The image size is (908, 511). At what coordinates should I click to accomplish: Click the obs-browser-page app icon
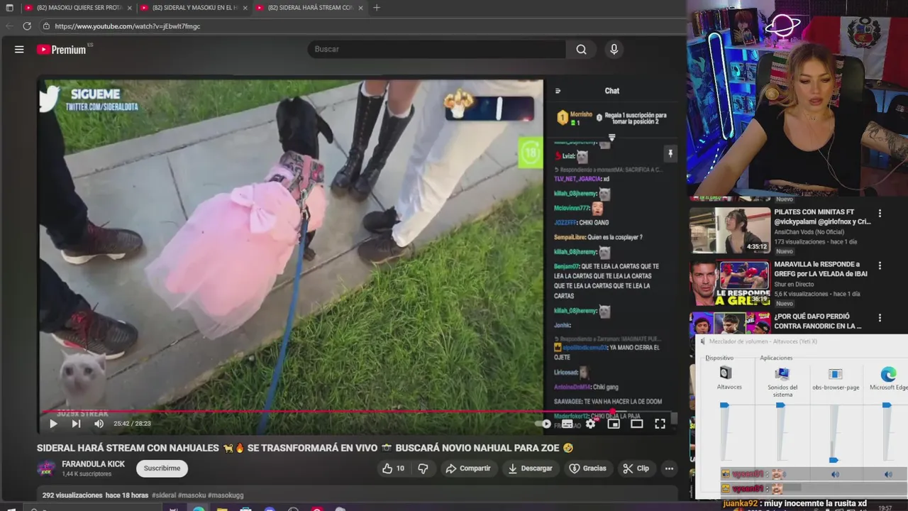point(836,374)
